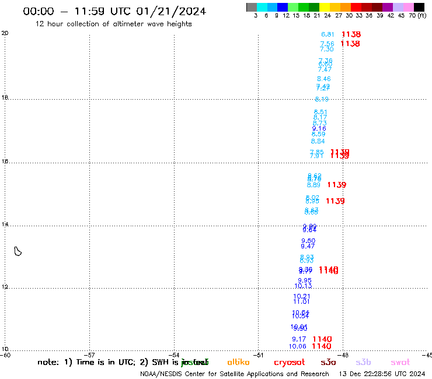
Task: Click the wave height value 10.13
Action: click(303, 286)
